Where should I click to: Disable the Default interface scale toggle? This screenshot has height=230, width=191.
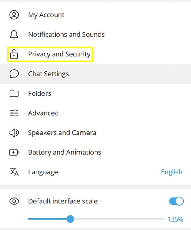(x=176, y=201)
